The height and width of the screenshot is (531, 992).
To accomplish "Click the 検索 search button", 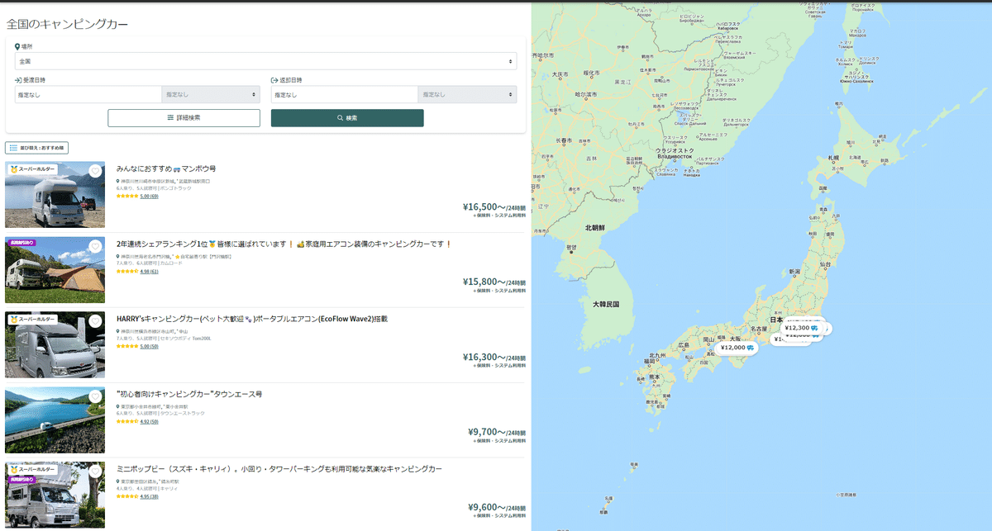I will [348, 117].
